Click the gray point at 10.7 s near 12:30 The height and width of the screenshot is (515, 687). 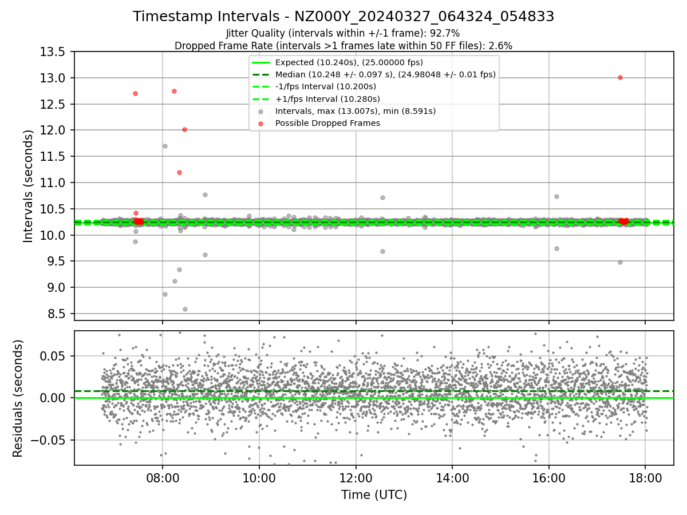pyautogui.click(x=382, y=197)
